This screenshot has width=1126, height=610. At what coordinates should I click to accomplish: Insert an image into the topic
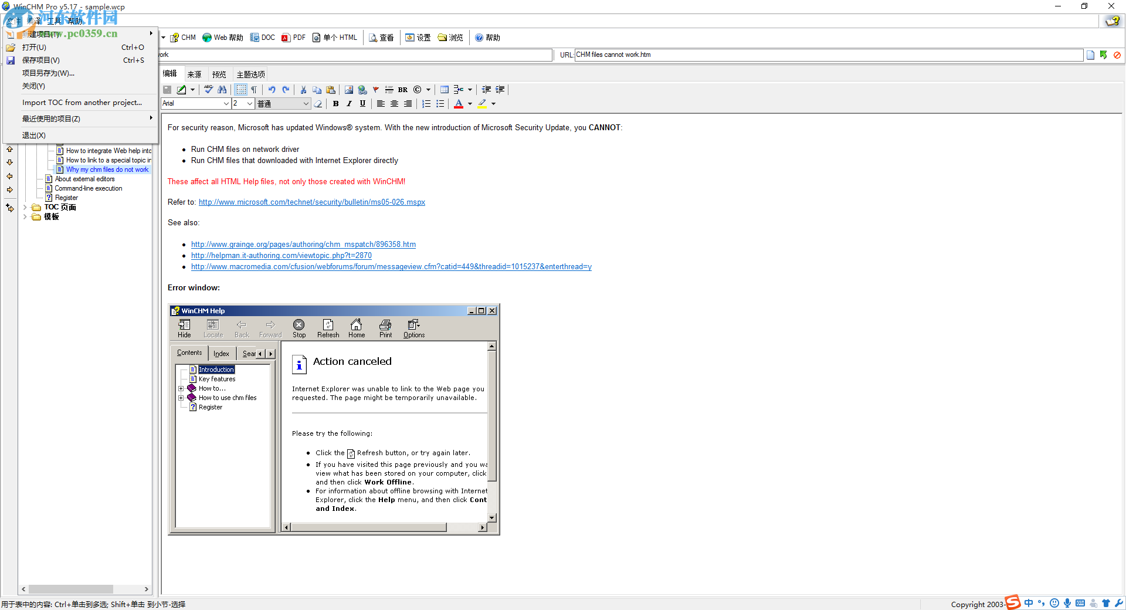click(349, 89)
